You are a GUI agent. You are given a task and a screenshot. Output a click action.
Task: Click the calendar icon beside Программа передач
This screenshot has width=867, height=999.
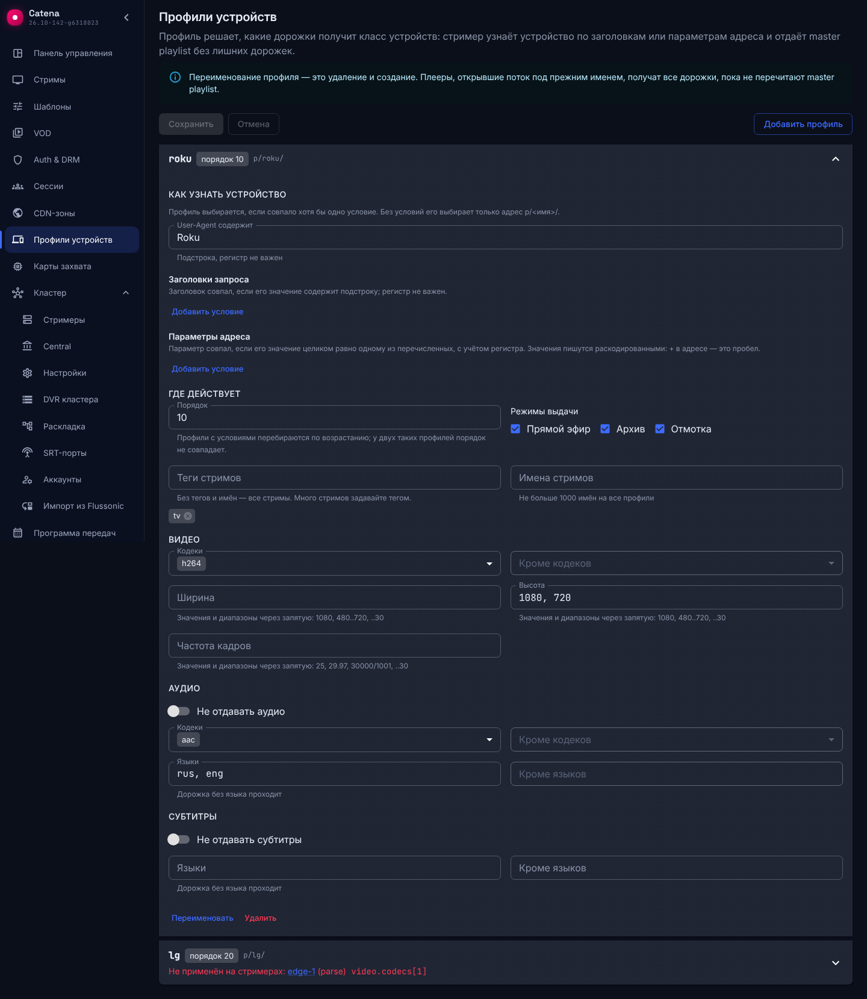click(x=18, y=533)
